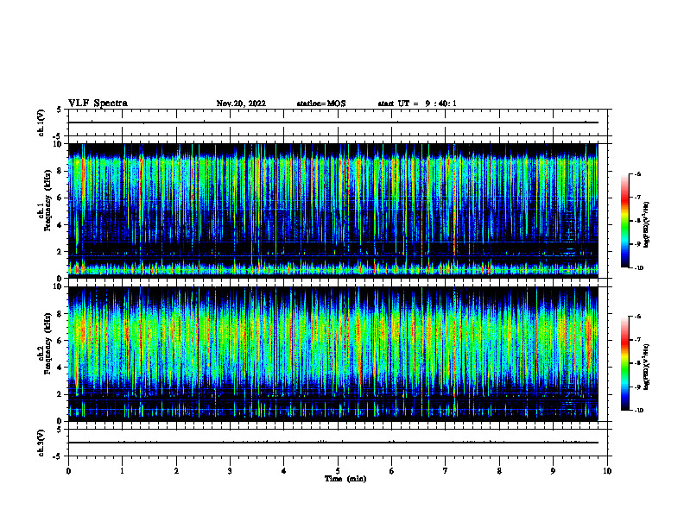Screen dimensions: 684x528
Task: Select the "Nov.20, 2022" date text
Action: pyautogui.click(x=241, y=104)
